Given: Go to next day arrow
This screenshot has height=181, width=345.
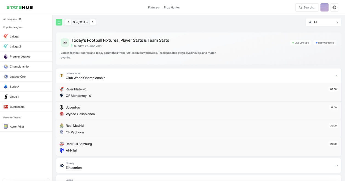Looking at the screenshot, I should [93, 22].
